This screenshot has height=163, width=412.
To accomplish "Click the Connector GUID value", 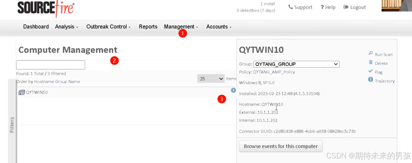I will click(x=314, y=131).
